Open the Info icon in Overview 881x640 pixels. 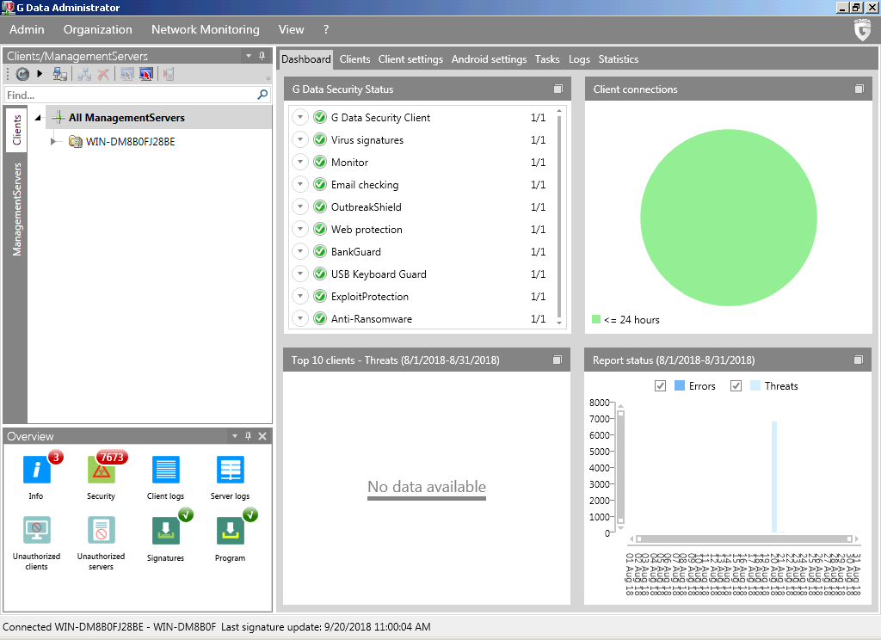[36, 471]
